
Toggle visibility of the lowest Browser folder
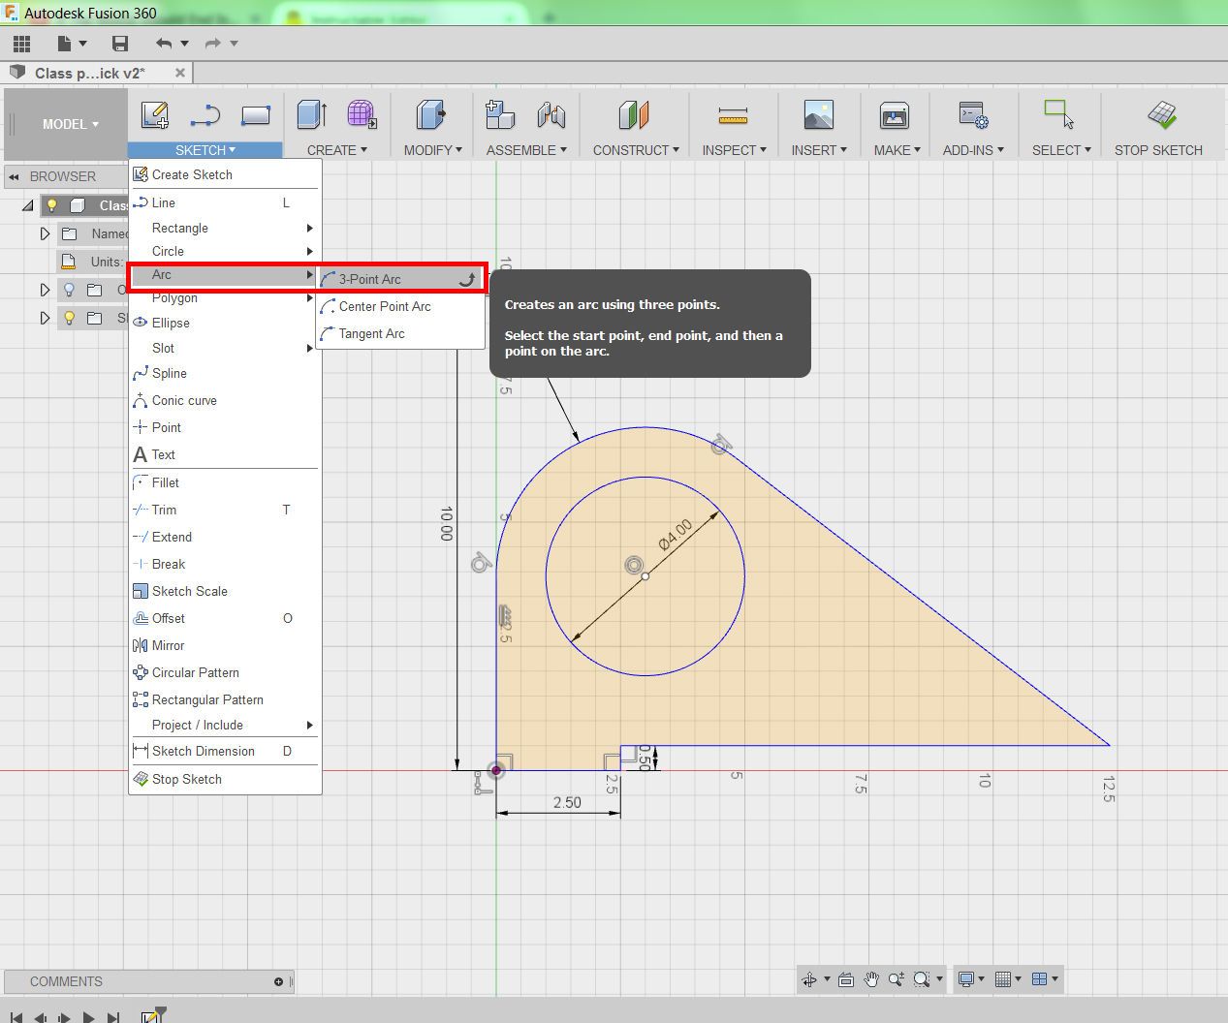[67, 318]
